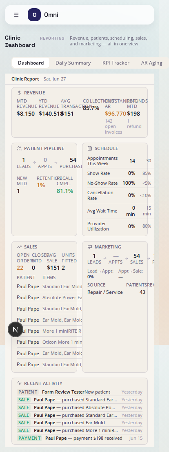The height and width of the screenshot is (452, 169).
Task: Click the payment $198 received activity row
Action: 80,438
